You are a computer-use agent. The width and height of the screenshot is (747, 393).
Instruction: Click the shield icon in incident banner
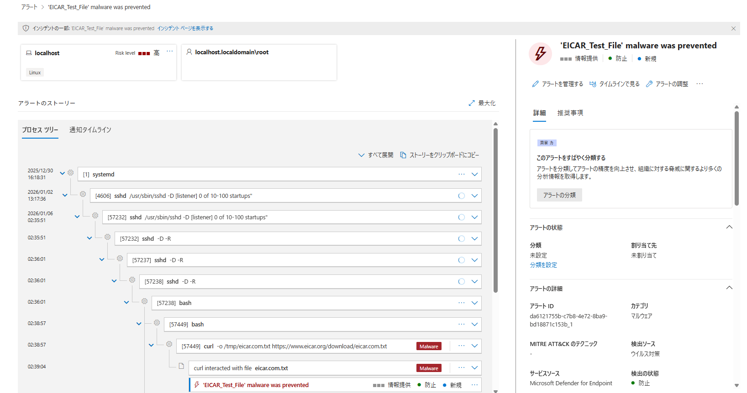[26, 28]
